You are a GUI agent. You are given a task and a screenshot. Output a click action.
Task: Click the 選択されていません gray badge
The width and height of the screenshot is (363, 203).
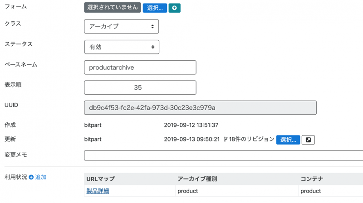tap(112, 8)
